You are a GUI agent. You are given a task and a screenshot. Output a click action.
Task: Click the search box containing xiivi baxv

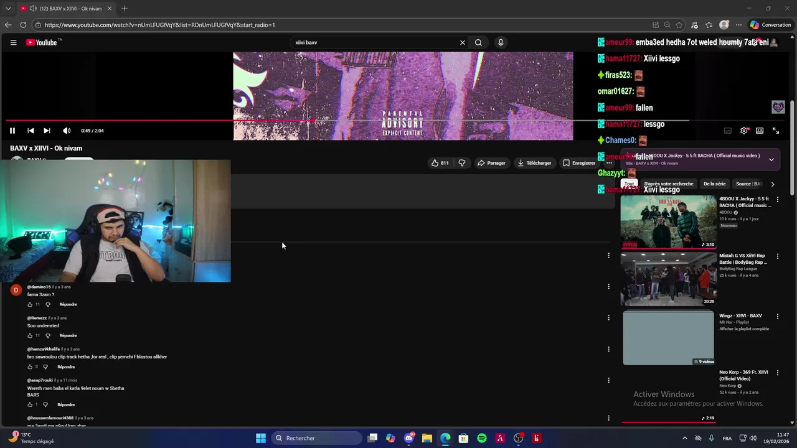(374, 42)
